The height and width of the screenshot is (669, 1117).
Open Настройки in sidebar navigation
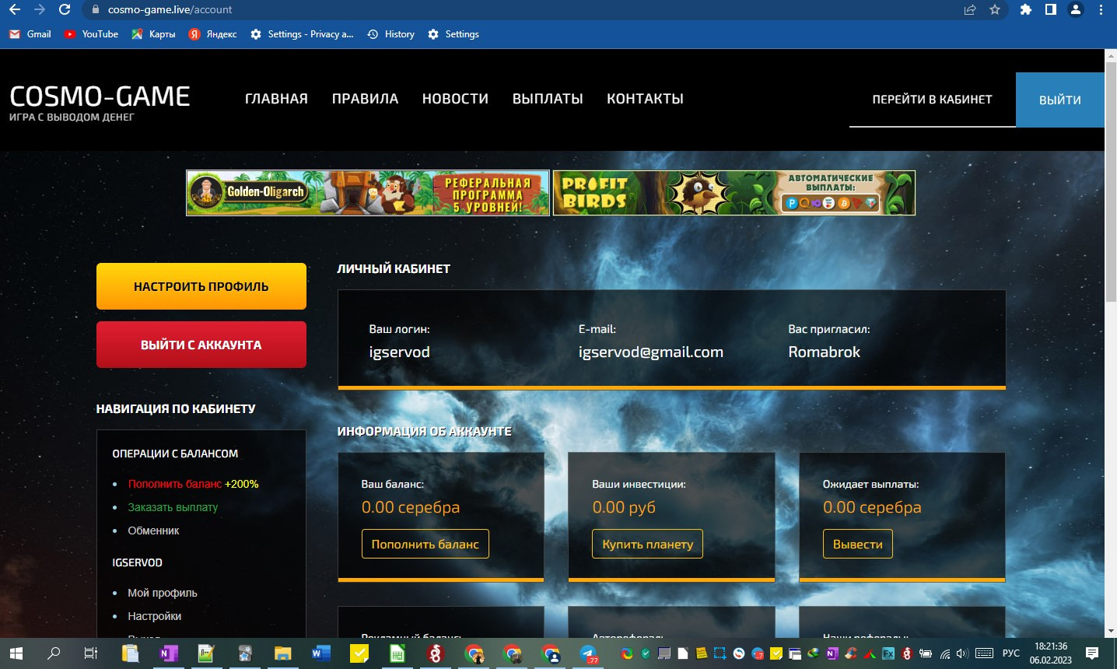point(154,616)
